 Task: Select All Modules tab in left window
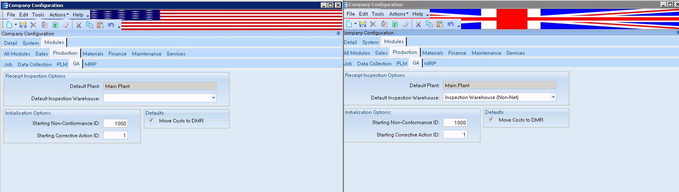pyautogui.click(x=17, y=53)
